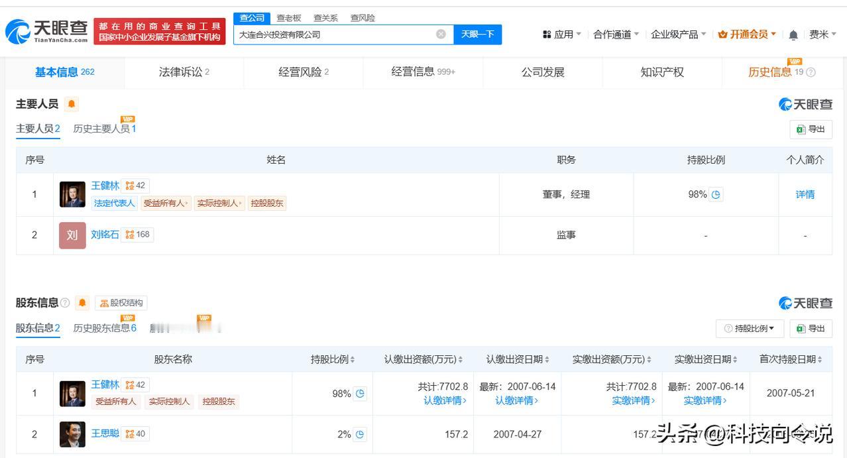
Task: Click 刘 avatar in 主要人员 table
Action: [72, 235]
